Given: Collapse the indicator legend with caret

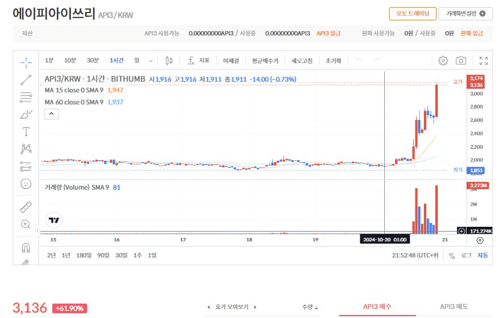Looking at the screenshot, I should [x=52, y=114].
